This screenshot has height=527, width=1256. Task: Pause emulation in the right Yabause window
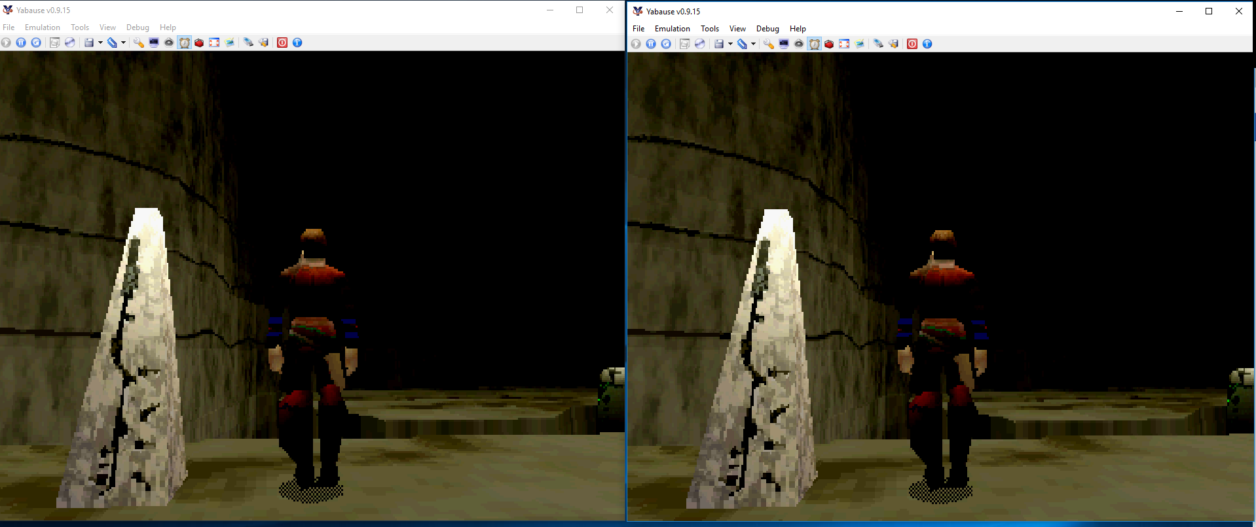coord(651,44)
